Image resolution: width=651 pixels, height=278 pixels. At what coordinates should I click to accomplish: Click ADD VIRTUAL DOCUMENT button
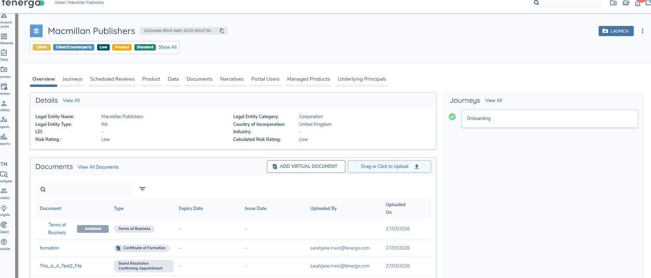pos(306,167)
